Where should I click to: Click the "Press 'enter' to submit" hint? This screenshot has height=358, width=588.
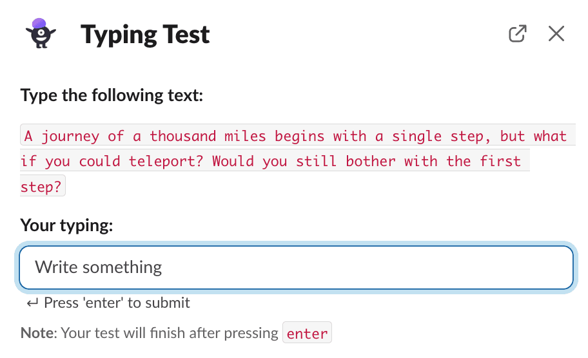coord(117,303)
